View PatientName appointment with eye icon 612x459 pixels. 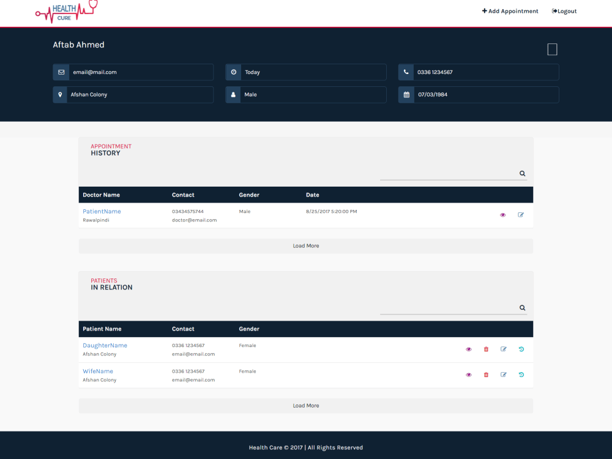coord(502,215)
